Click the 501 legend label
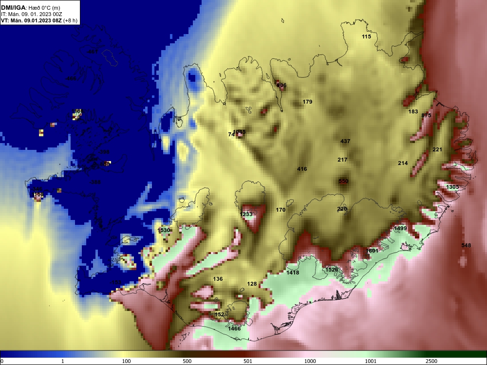The image size is (487, 365). point(248,361)
